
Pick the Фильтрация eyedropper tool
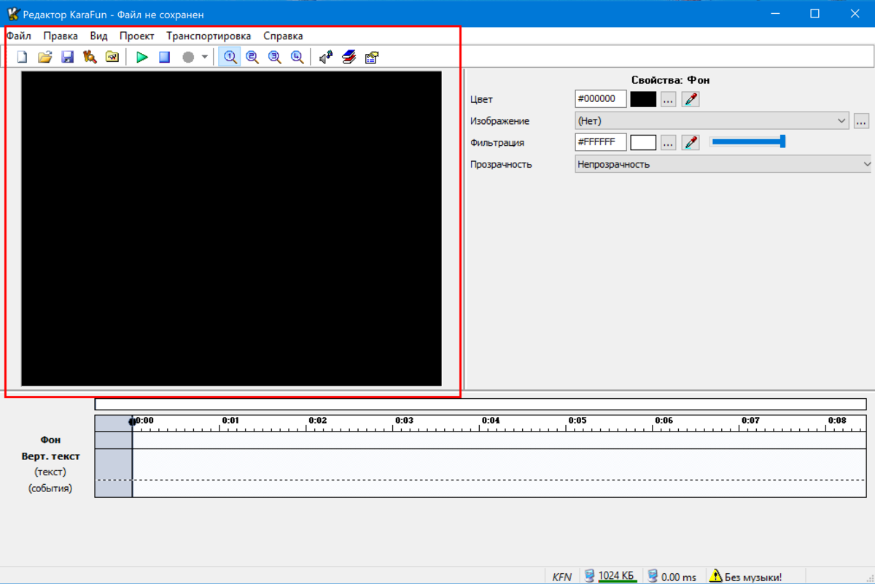click(x=691, y=142)
